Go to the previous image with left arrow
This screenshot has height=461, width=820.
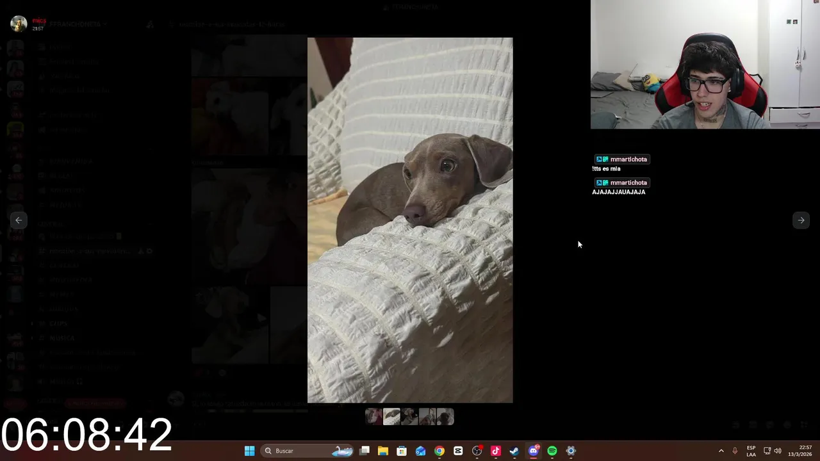pyautogui.click(x=19, y=220)
